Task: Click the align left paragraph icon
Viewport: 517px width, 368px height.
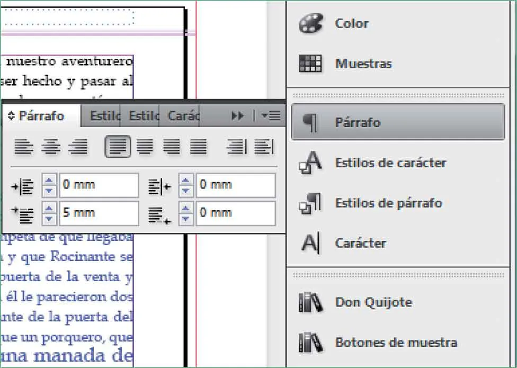Action: pyautogui.click(x=24, y=147)
